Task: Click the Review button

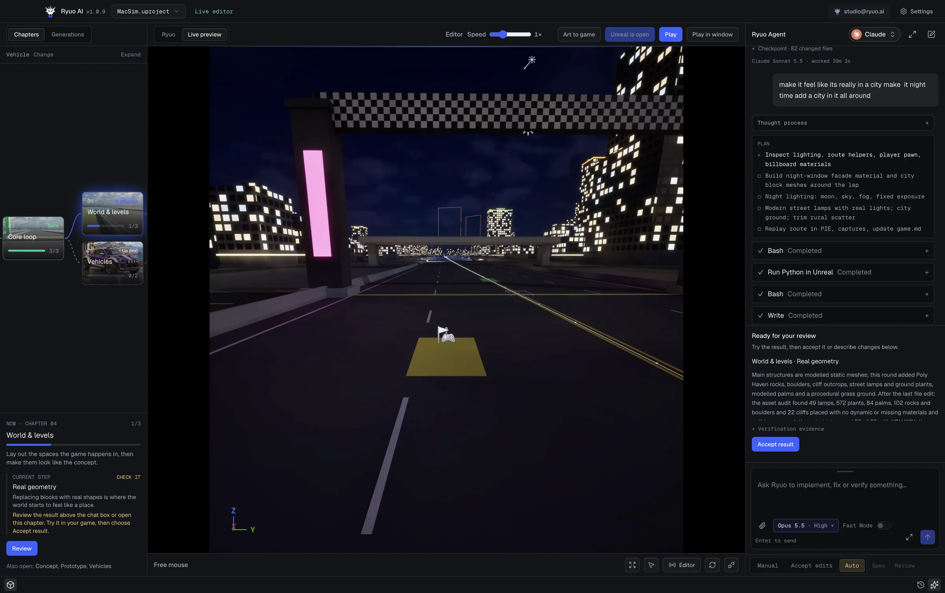Action: 22,549
